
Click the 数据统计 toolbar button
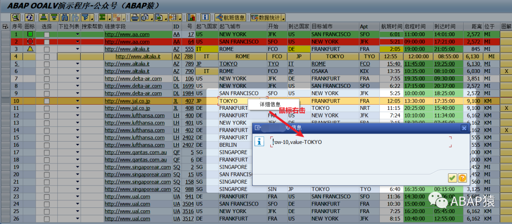pyautogui.click(x=265, y=17)
